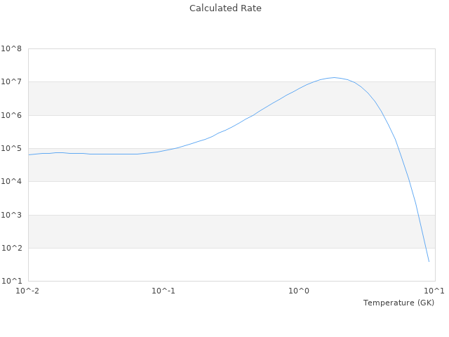449x337 pixels.
Task: Click the peak of the blue rate curve
Action: coord(334,77)
